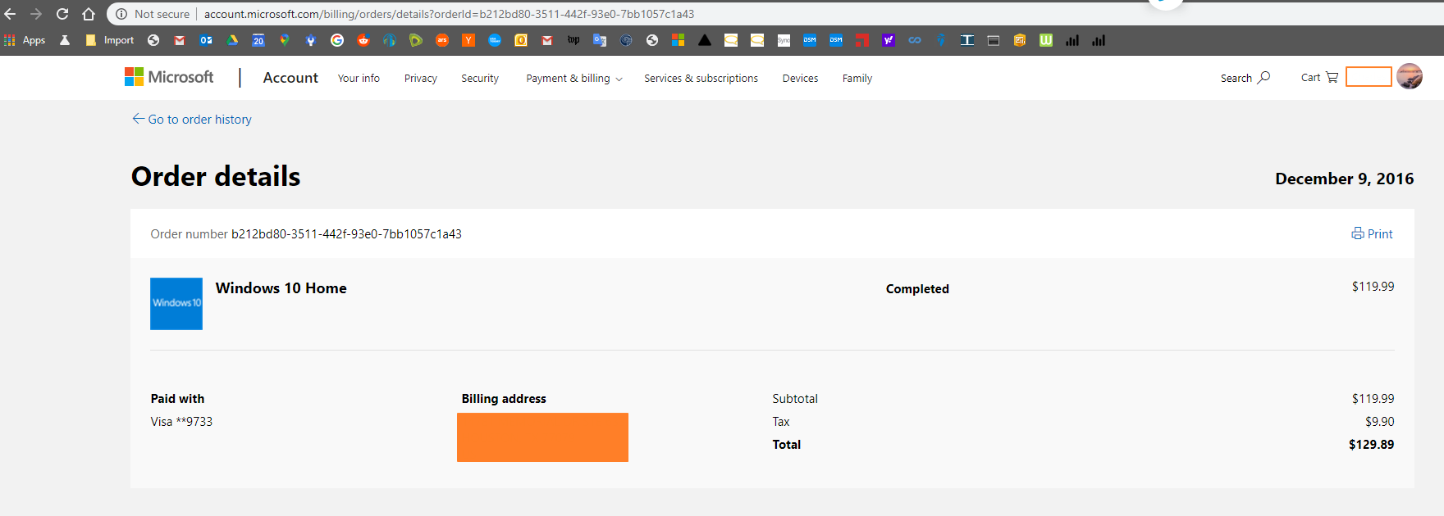
Task: Click the Windows 10 product thumbnail
Action: pos(176,304)
